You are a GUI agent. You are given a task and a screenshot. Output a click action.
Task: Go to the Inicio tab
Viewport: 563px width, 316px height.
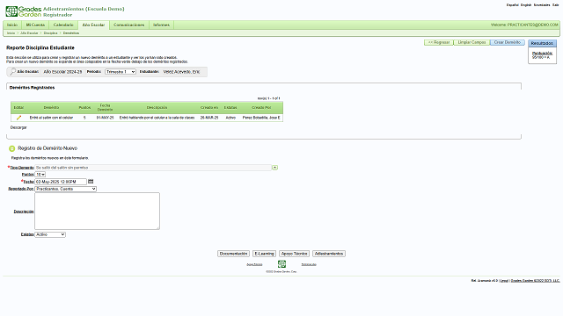click(x=12, y=25)
